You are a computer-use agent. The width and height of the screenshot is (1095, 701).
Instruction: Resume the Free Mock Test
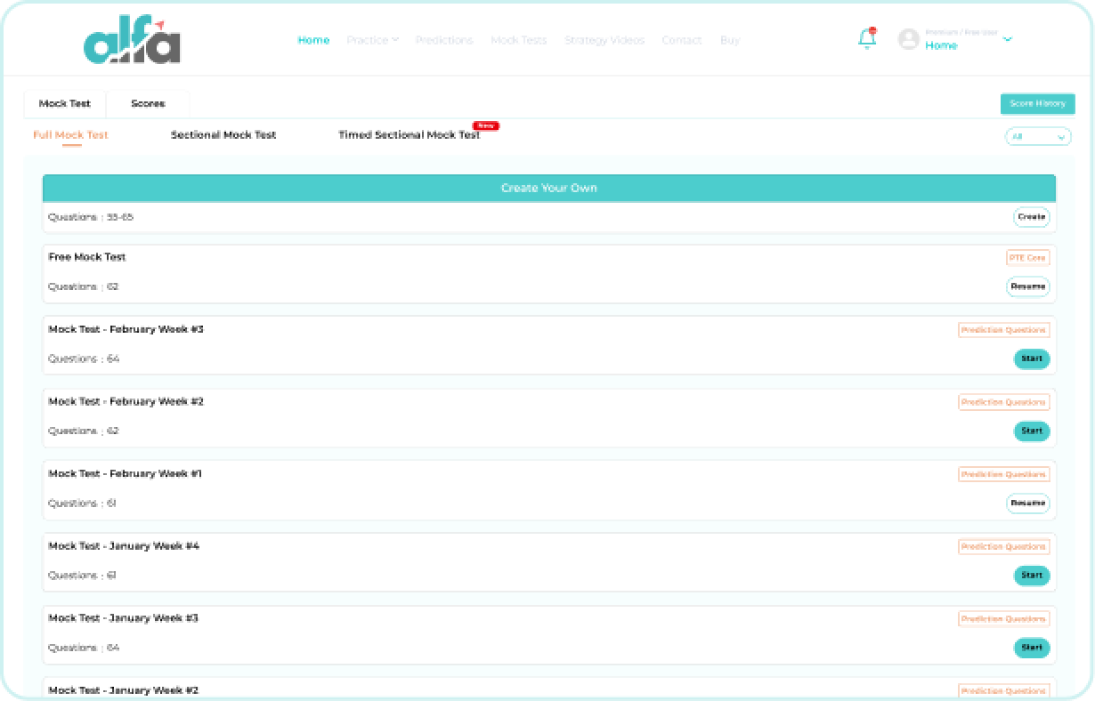(1028, 286)
